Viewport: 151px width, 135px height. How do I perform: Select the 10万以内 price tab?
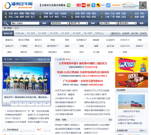[20, 33]
